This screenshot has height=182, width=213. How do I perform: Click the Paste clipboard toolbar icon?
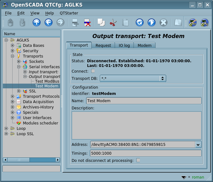[x=125, y=22]
